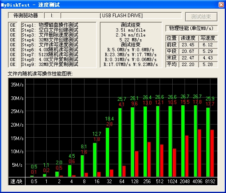Click the 20M/s axis label

(17, 125)
